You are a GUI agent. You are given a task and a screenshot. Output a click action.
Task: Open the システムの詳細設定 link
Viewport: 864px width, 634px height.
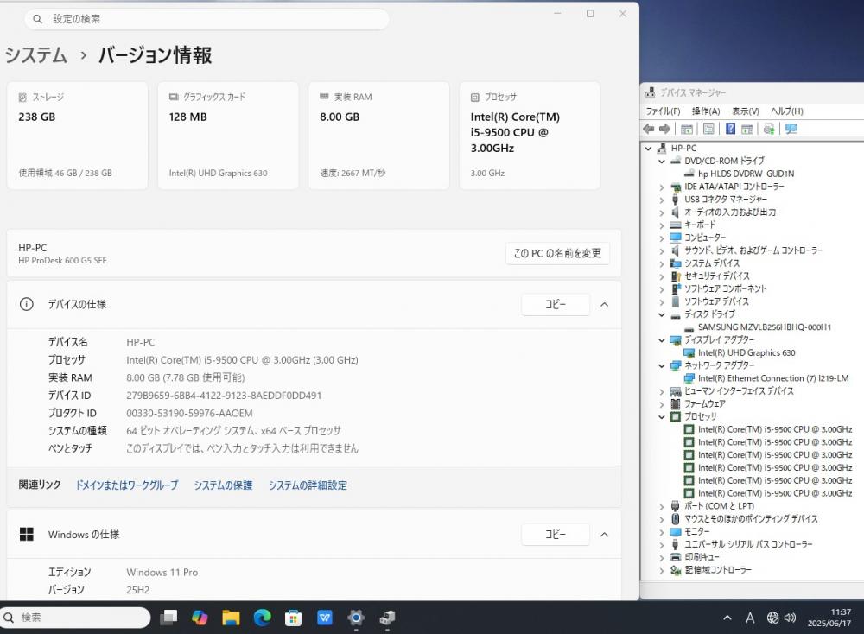click(x=308, y=485)
